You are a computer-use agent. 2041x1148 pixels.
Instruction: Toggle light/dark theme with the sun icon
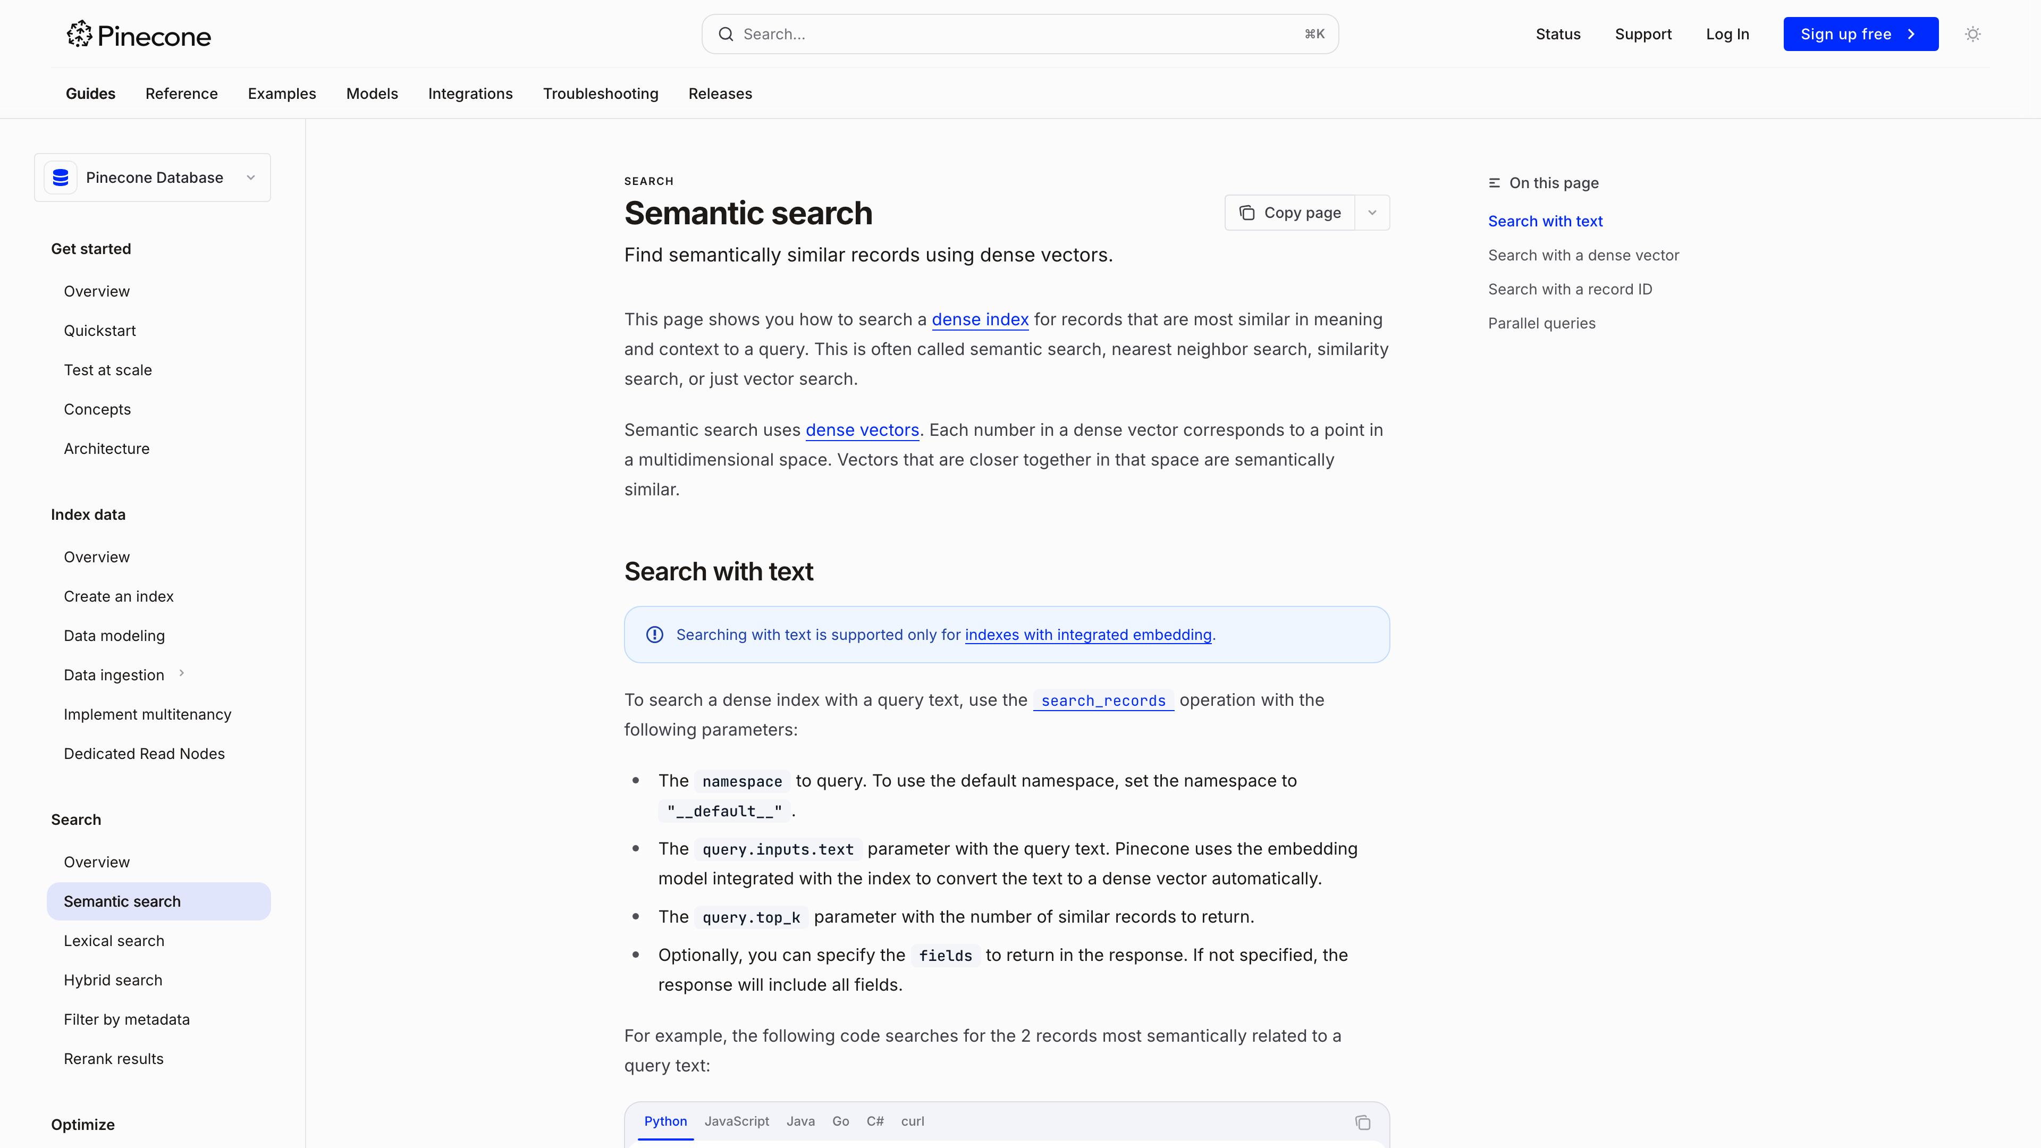(x=1972, y=33)
